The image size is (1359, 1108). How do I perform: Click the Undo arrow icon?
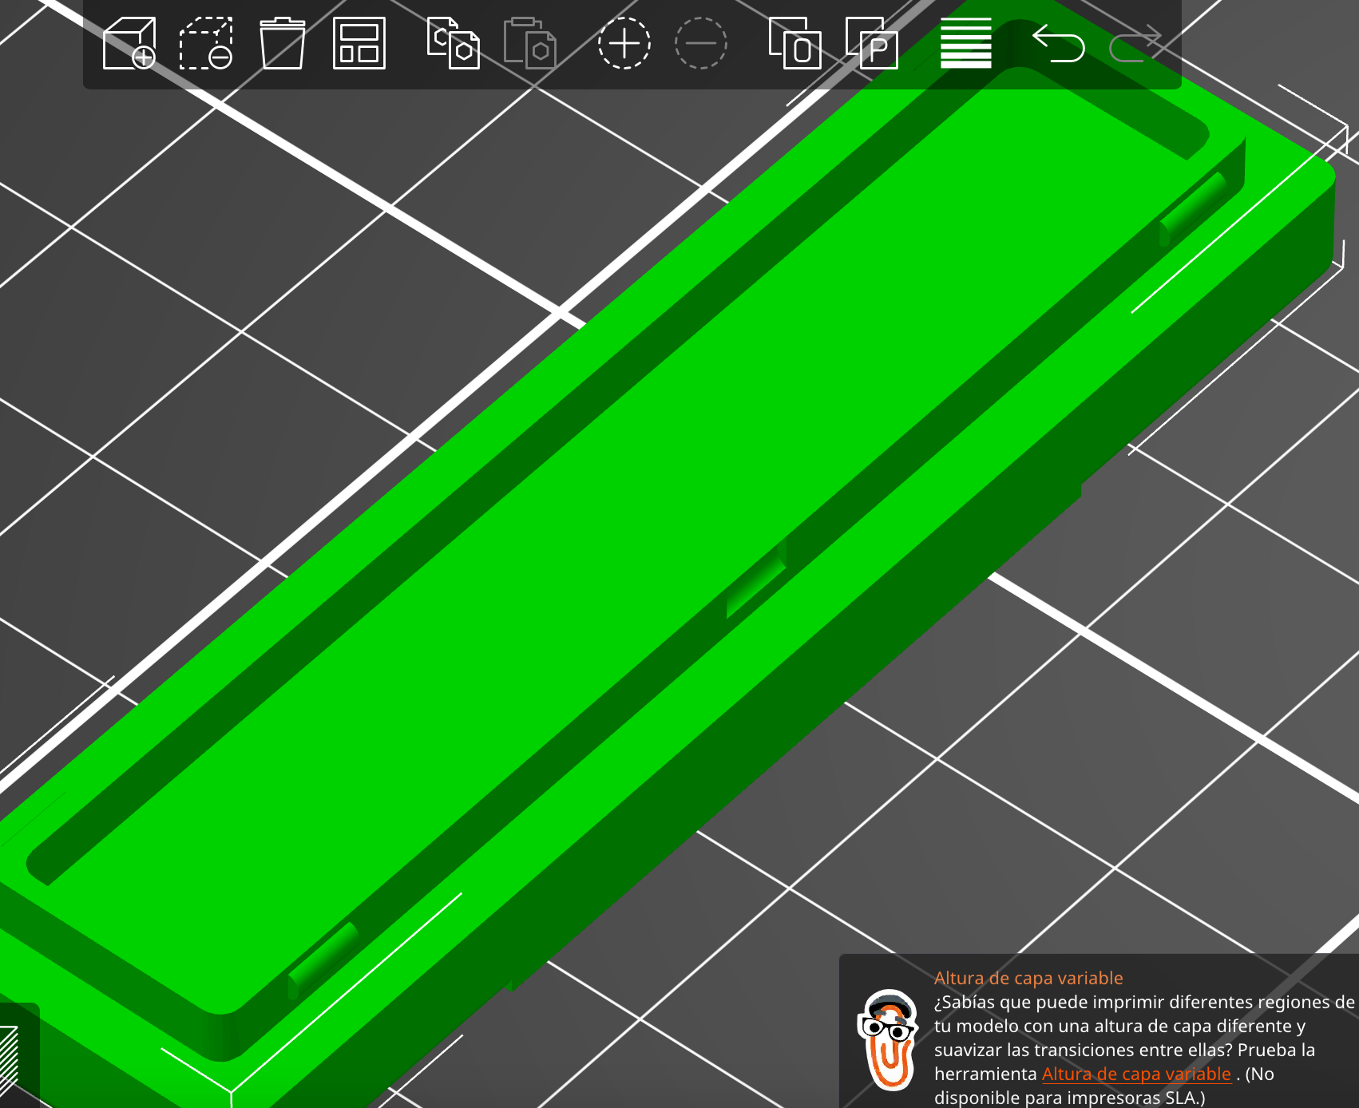1059,43
